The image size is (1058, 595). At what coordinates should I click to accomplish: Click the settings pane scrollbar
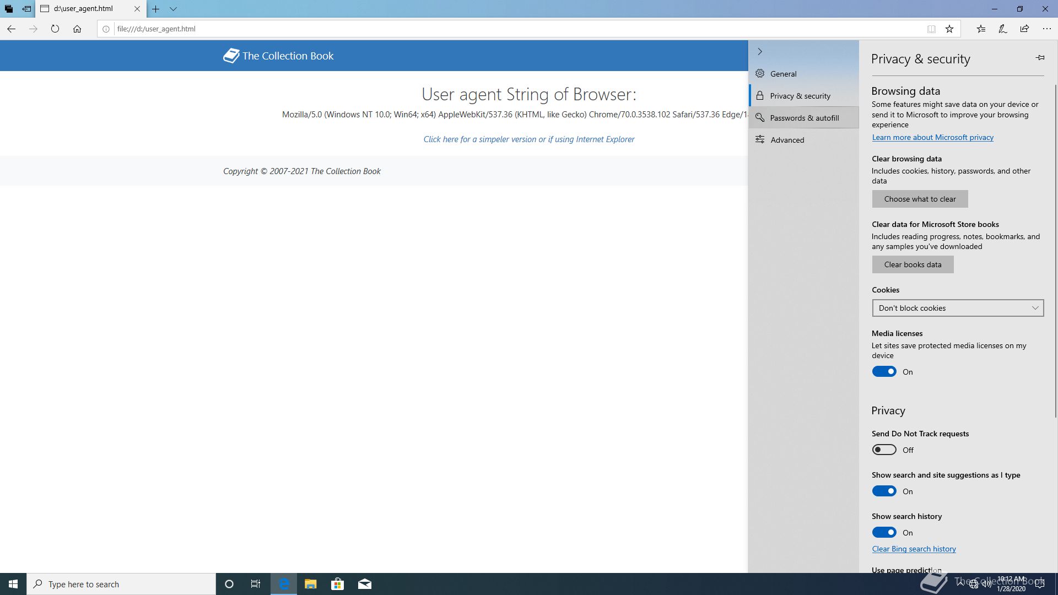click(1056, 251)
